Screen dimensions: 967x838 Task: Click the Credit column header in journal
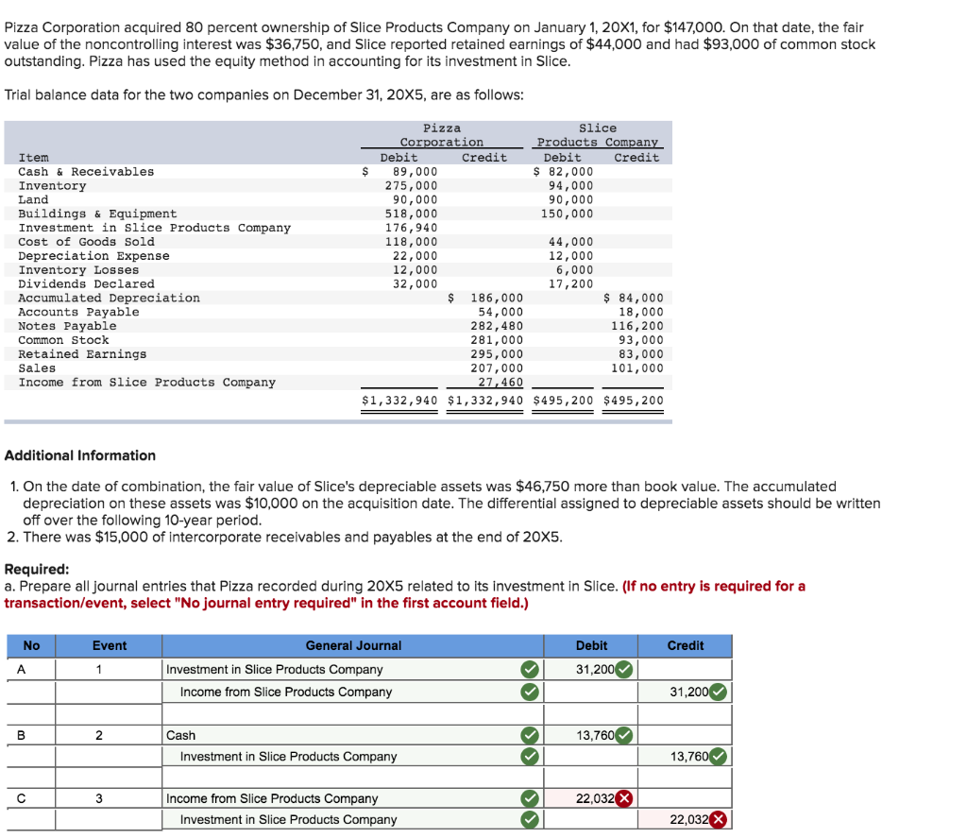pyautogui.click(x=685, y=645)
